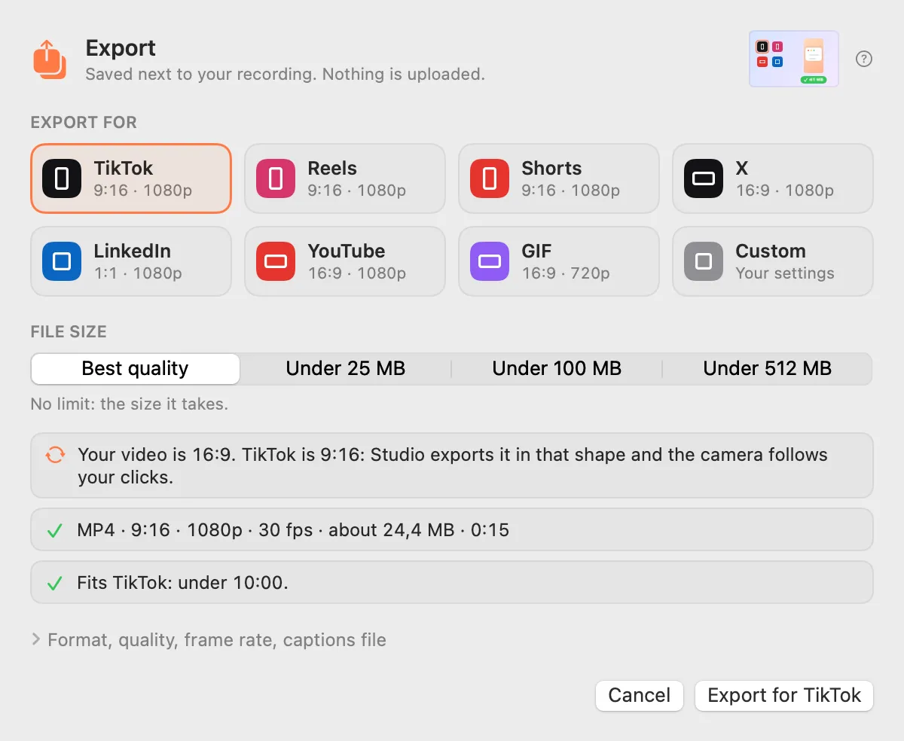Click Export for TikTok button

[x=784, y=695]
